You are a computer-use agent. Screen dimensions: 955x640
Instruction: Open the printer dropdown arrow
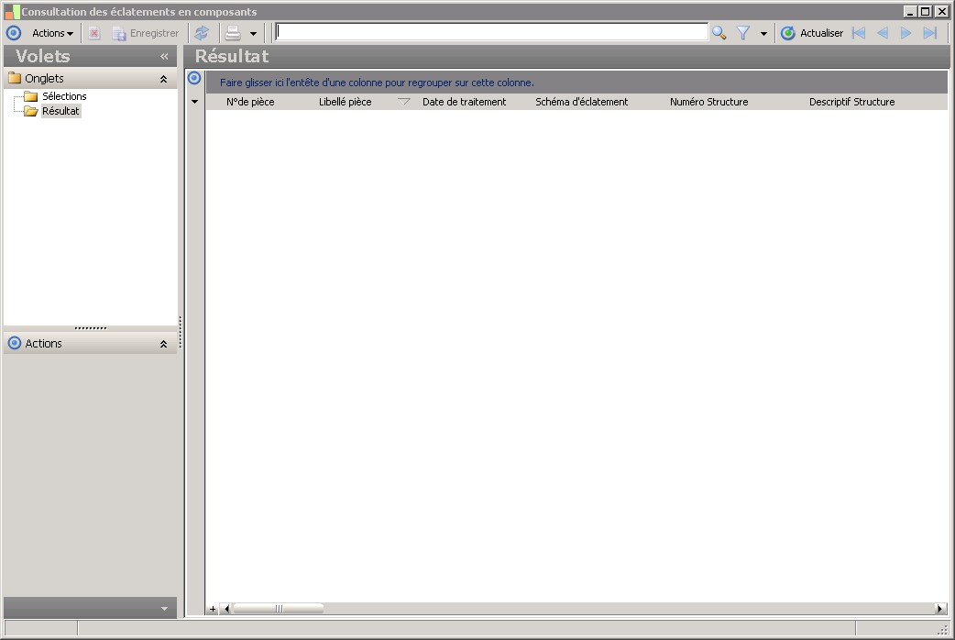click(x=253, y=34)
